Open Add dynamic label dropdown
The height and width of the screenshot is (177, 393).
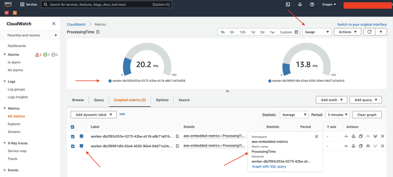(x=94, y=114)
